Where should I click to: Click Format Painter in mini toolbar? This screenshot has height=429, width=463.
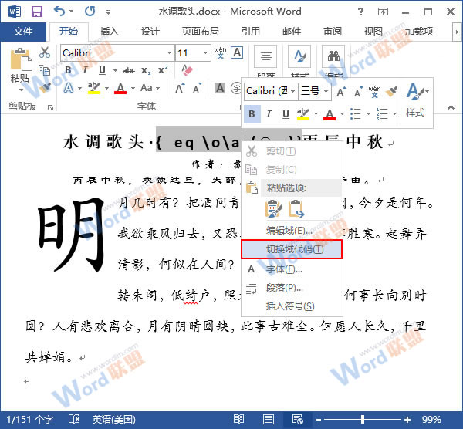pyautogui.click(x=391, y=92)
